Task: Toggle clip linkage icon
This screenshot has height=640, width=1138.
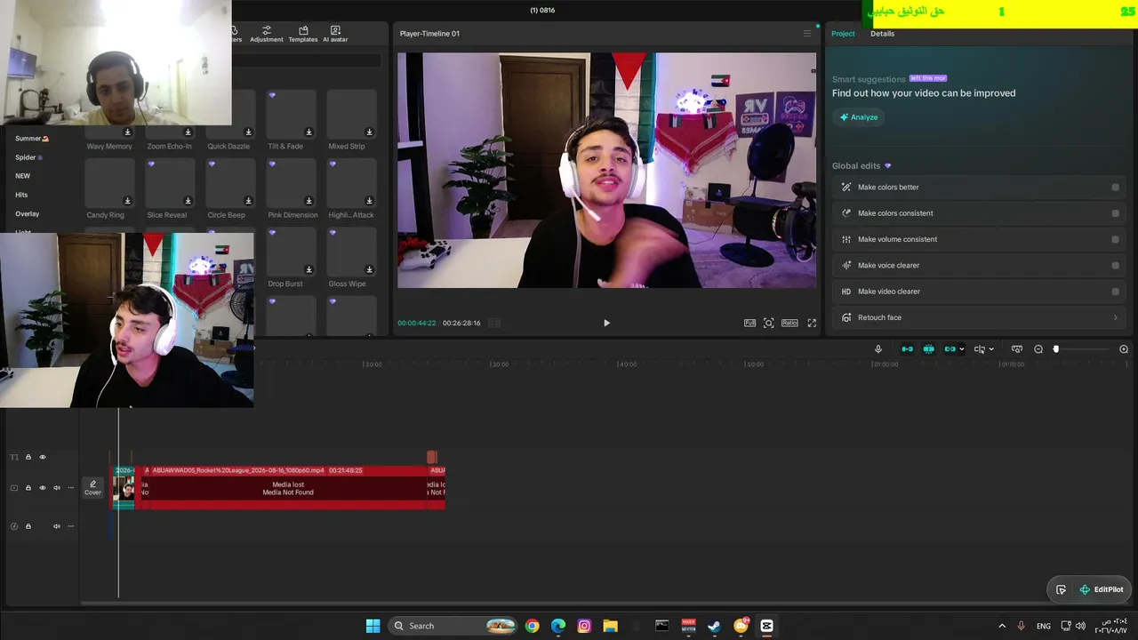Action: click(x=950, y=349)
